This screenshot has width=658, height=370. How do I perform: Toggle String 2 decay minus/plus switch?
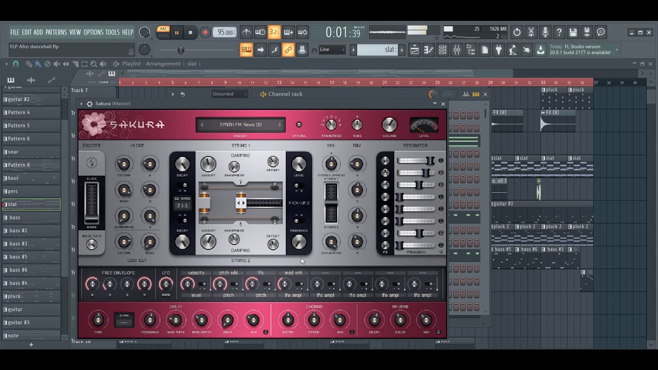pos(182,220)
